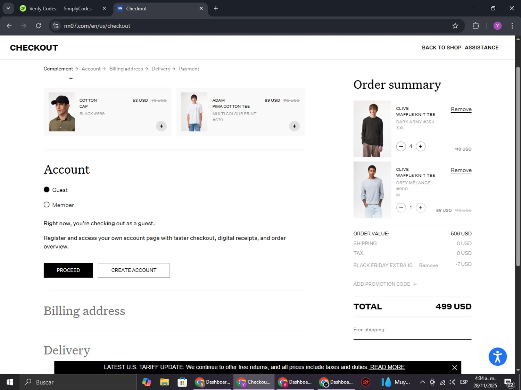Screen dimensions: 521x390
Task: Open the volume control in system tray
Action: [x=452, y=382]
